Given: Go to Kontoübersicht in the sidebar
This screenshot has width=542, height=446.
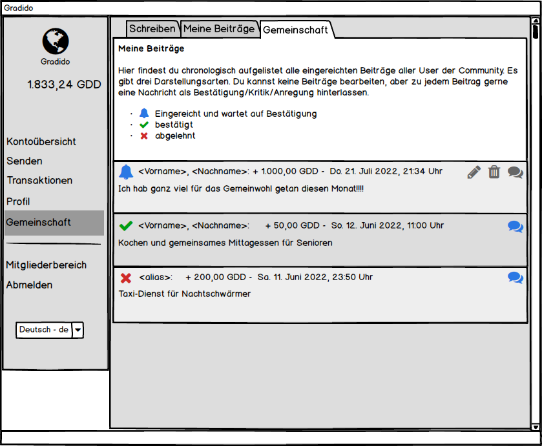Looking at the screenshot, I should click(41, 141).
